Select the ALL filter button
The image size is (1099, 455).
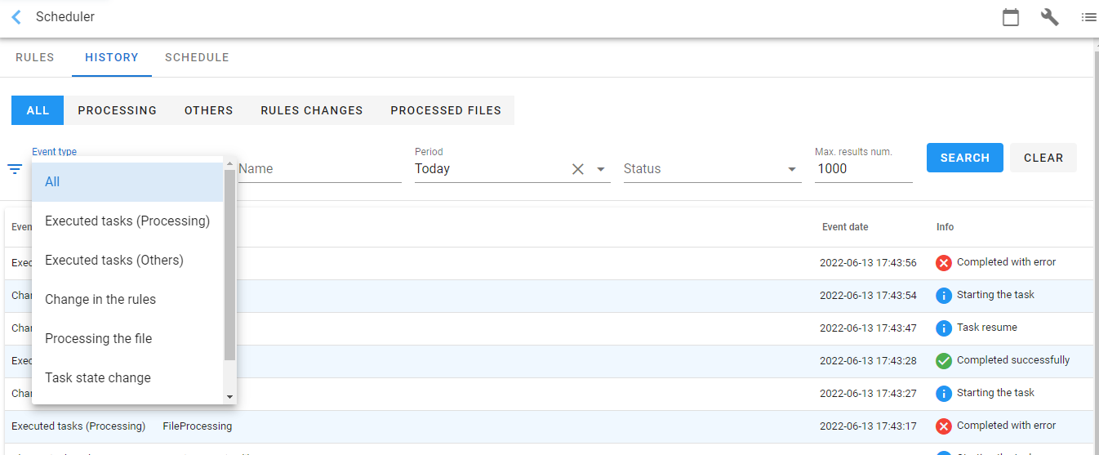point(38,110)
